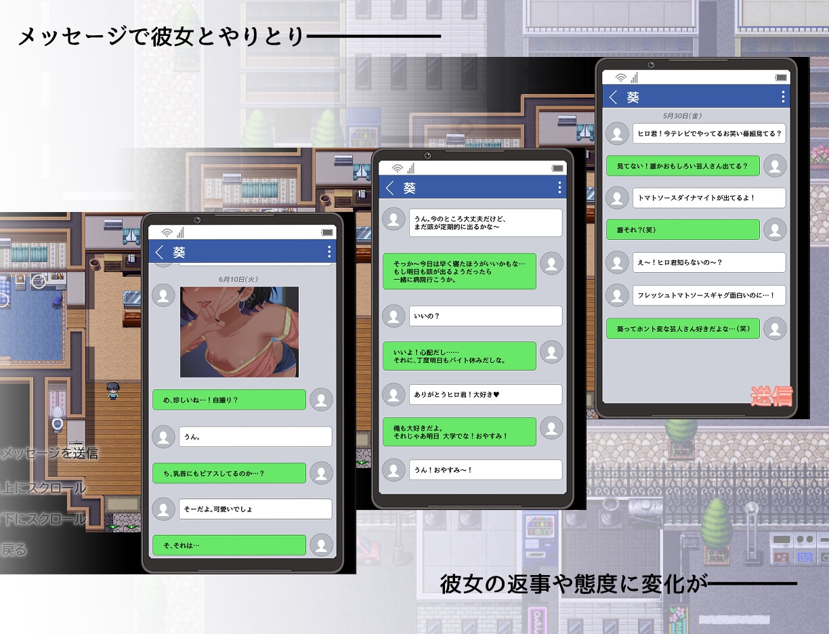Image resolution: width=829 pixels, height=634 pixels.
Task: Click avatar beside そーだよ。可愛いでしょ message
Action: tap(163, 509)
